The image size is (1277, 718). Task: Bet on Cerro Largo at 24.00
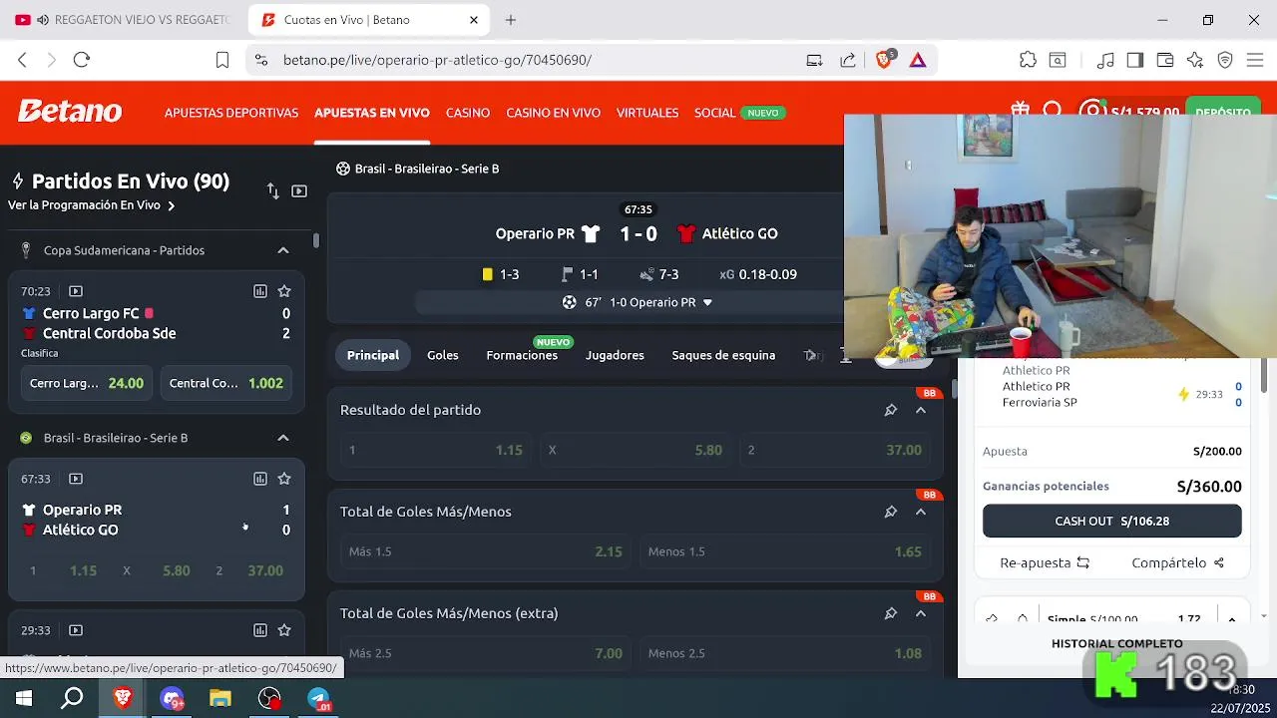click(86, 383)
